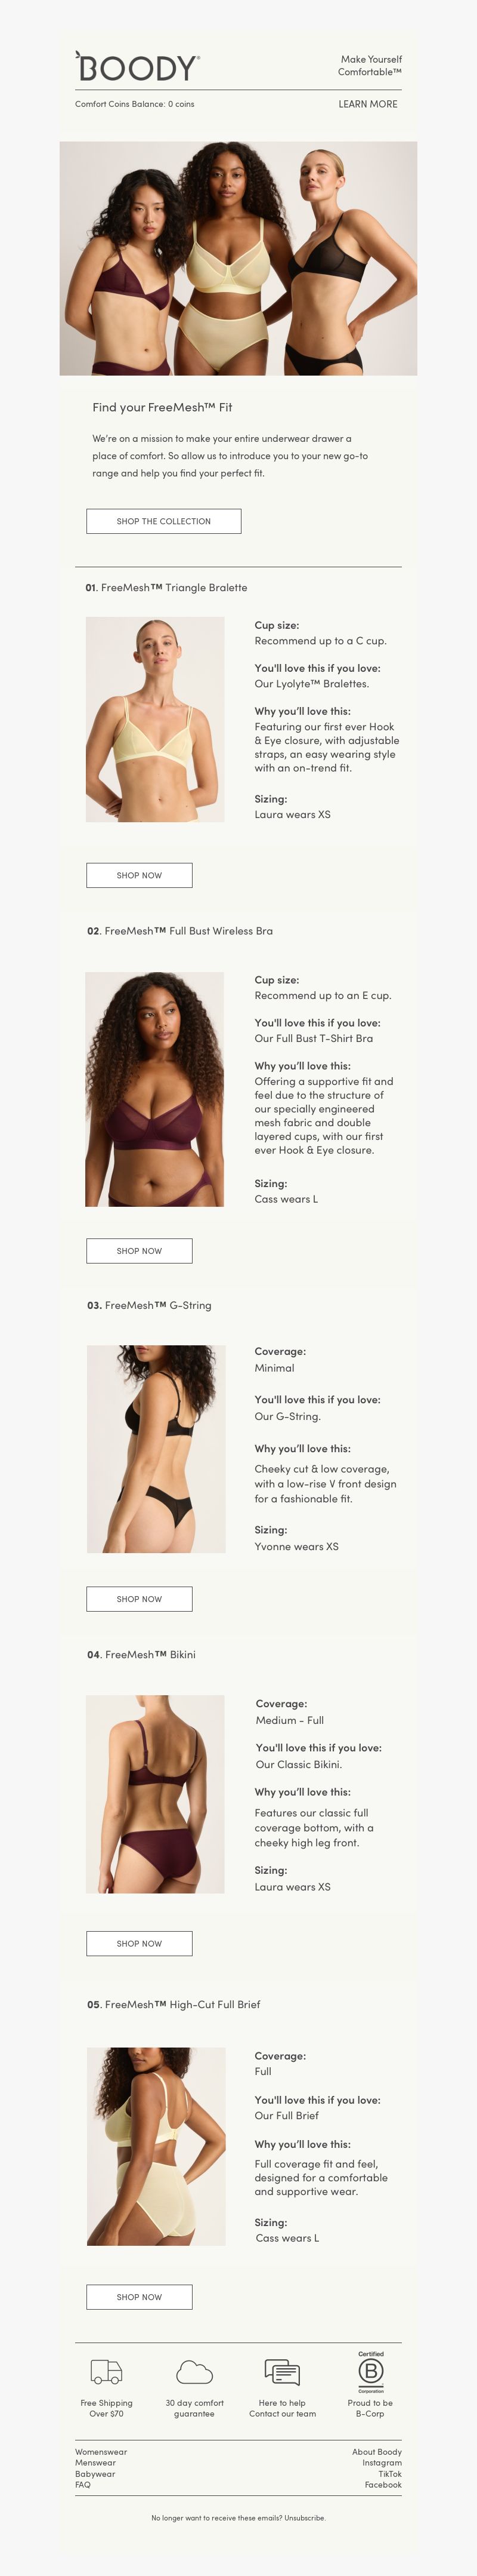Open the FAQ footer link
Image resolution: width=477 pixels, height=2576 pixels.
coord(83,2485)
